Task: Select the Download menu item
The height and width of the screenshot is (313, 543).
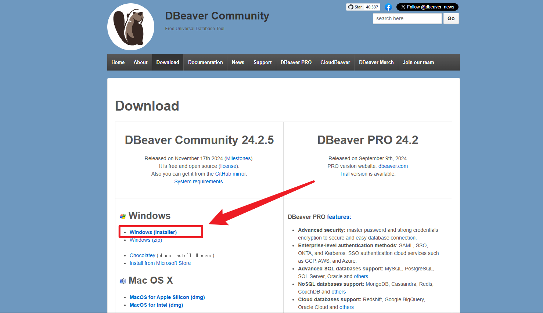Action: click(168, 62)
